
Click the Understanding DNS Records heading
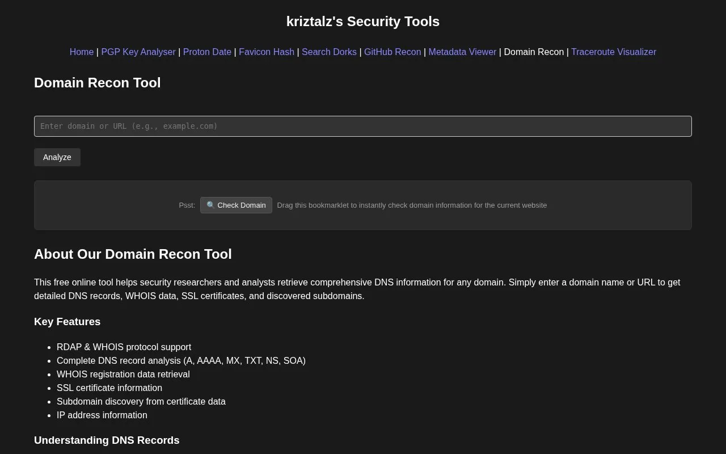coord(107,440)
